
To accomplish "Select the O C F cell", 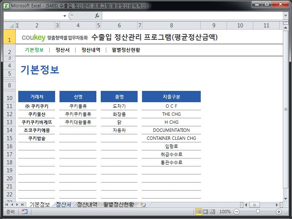I will tap(171, 106).
